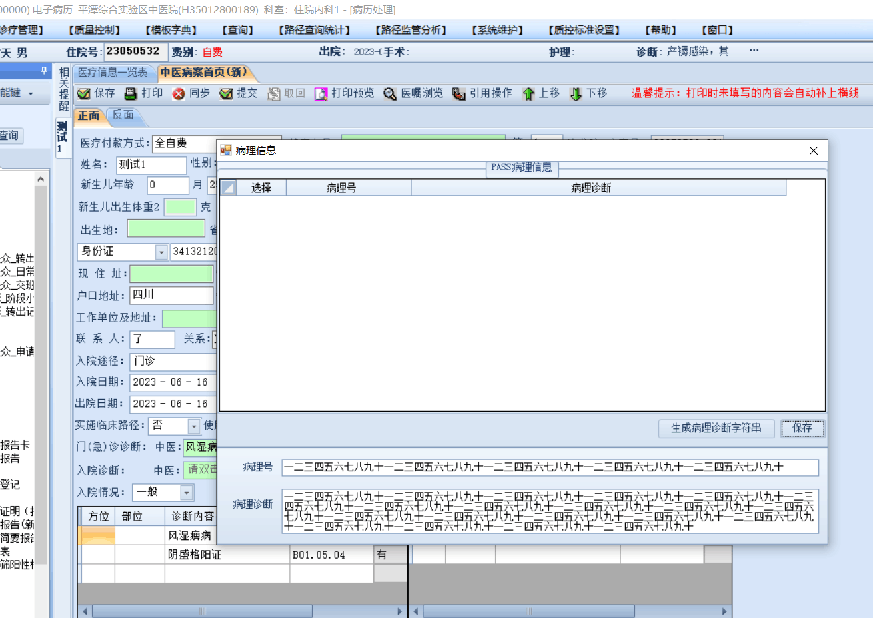Click the green 下移 down arrow icon
The height and width of the screenshot is (618, 873).
[x=576, y=94]
